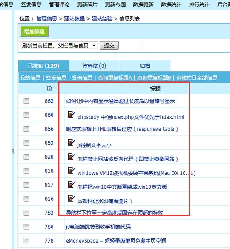The image size is (230, 249).
Task: Select the checkbox for row 820
Action: tap(27, 157)
